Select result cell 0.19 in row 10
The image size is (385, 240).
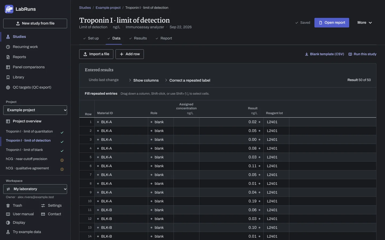pyautogui.click(x=231, y=201)
